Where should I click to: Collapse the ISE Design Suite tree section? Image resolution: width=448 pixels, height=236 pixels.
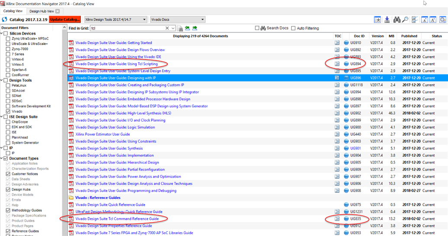coord(1,116)
